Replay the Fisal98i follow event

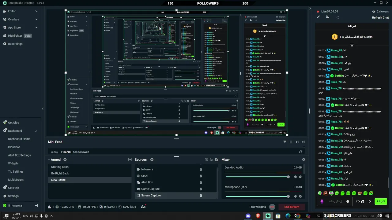pyautogui.click(x=300, y=152)
